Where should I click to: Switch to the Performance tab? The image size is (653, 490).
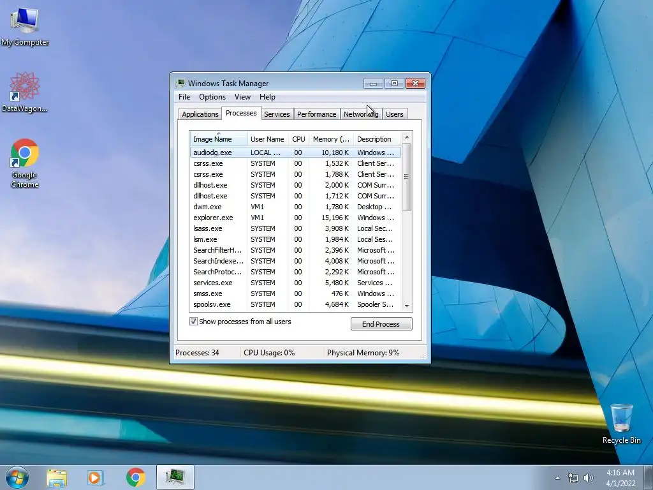(x=316, y=114)
